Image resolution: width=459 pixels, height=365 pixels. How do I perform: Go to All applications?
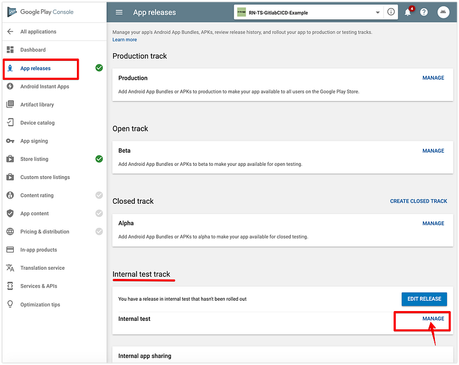(x=38, y=32)
